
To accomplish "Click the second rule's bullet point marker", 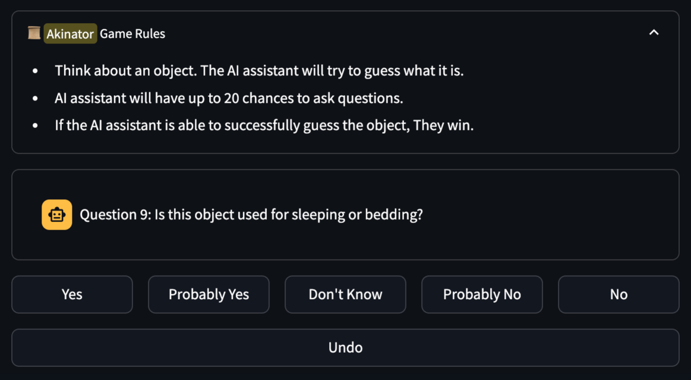I will click(x=36, y=98).
